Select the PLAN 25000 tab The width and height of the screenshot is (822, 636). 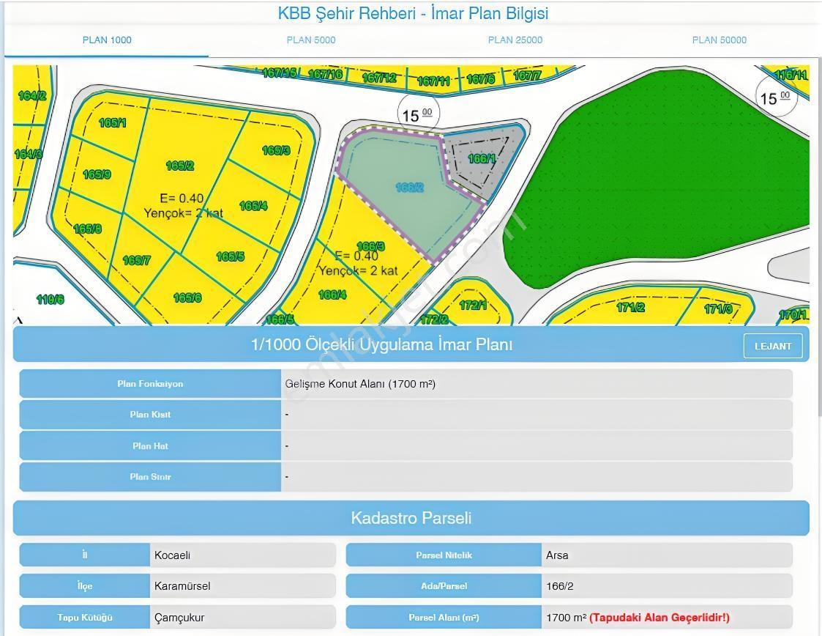pyautogui.click(x=515, y=40)
